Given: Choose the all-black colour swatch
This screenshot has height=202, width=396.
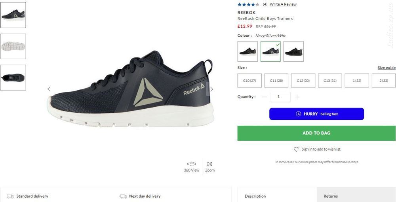Looking at the screenshot, I should tap(293, 51).
